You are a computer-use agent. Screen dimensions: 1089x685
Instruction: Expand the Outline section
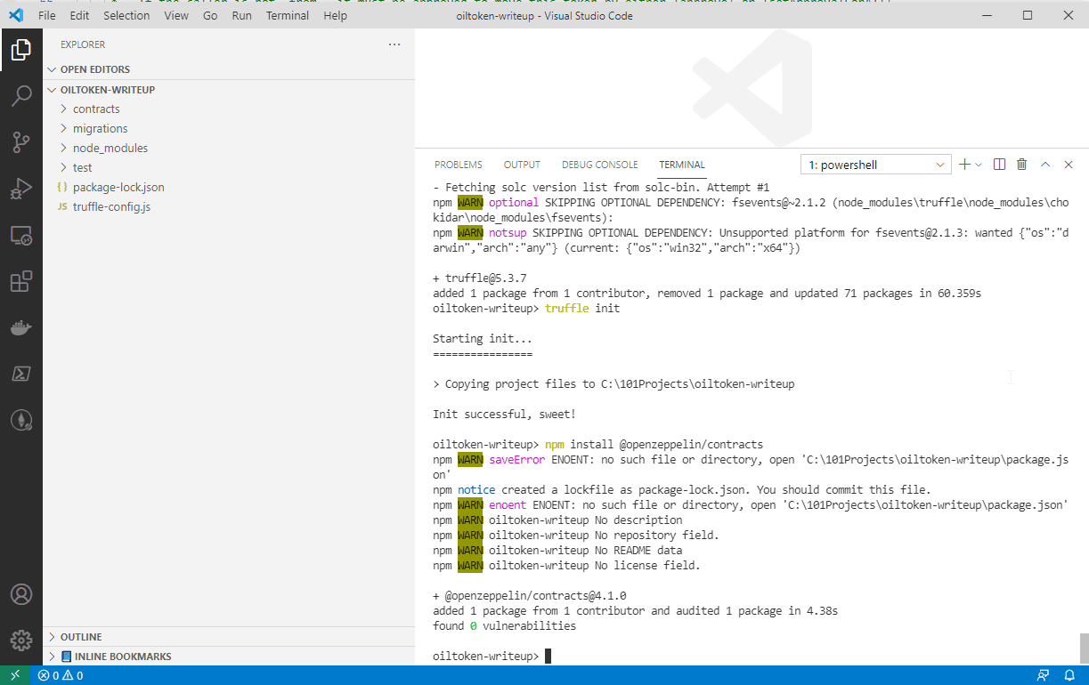228,637
